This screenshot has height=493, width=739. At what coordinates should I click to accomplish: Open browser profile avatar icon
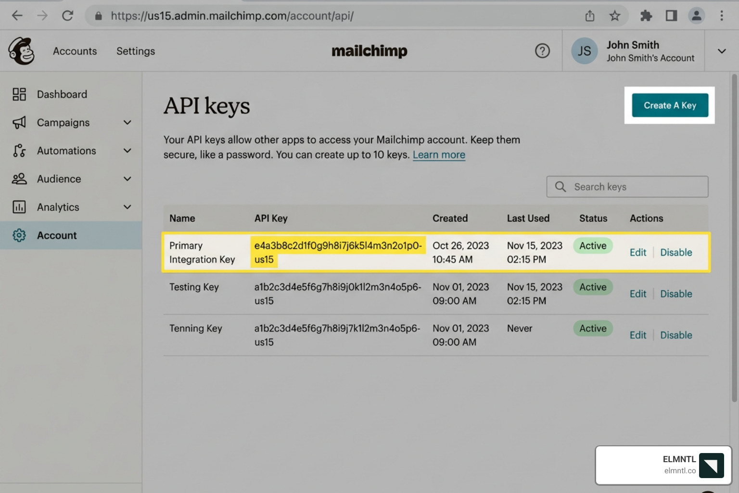(696, 16)
